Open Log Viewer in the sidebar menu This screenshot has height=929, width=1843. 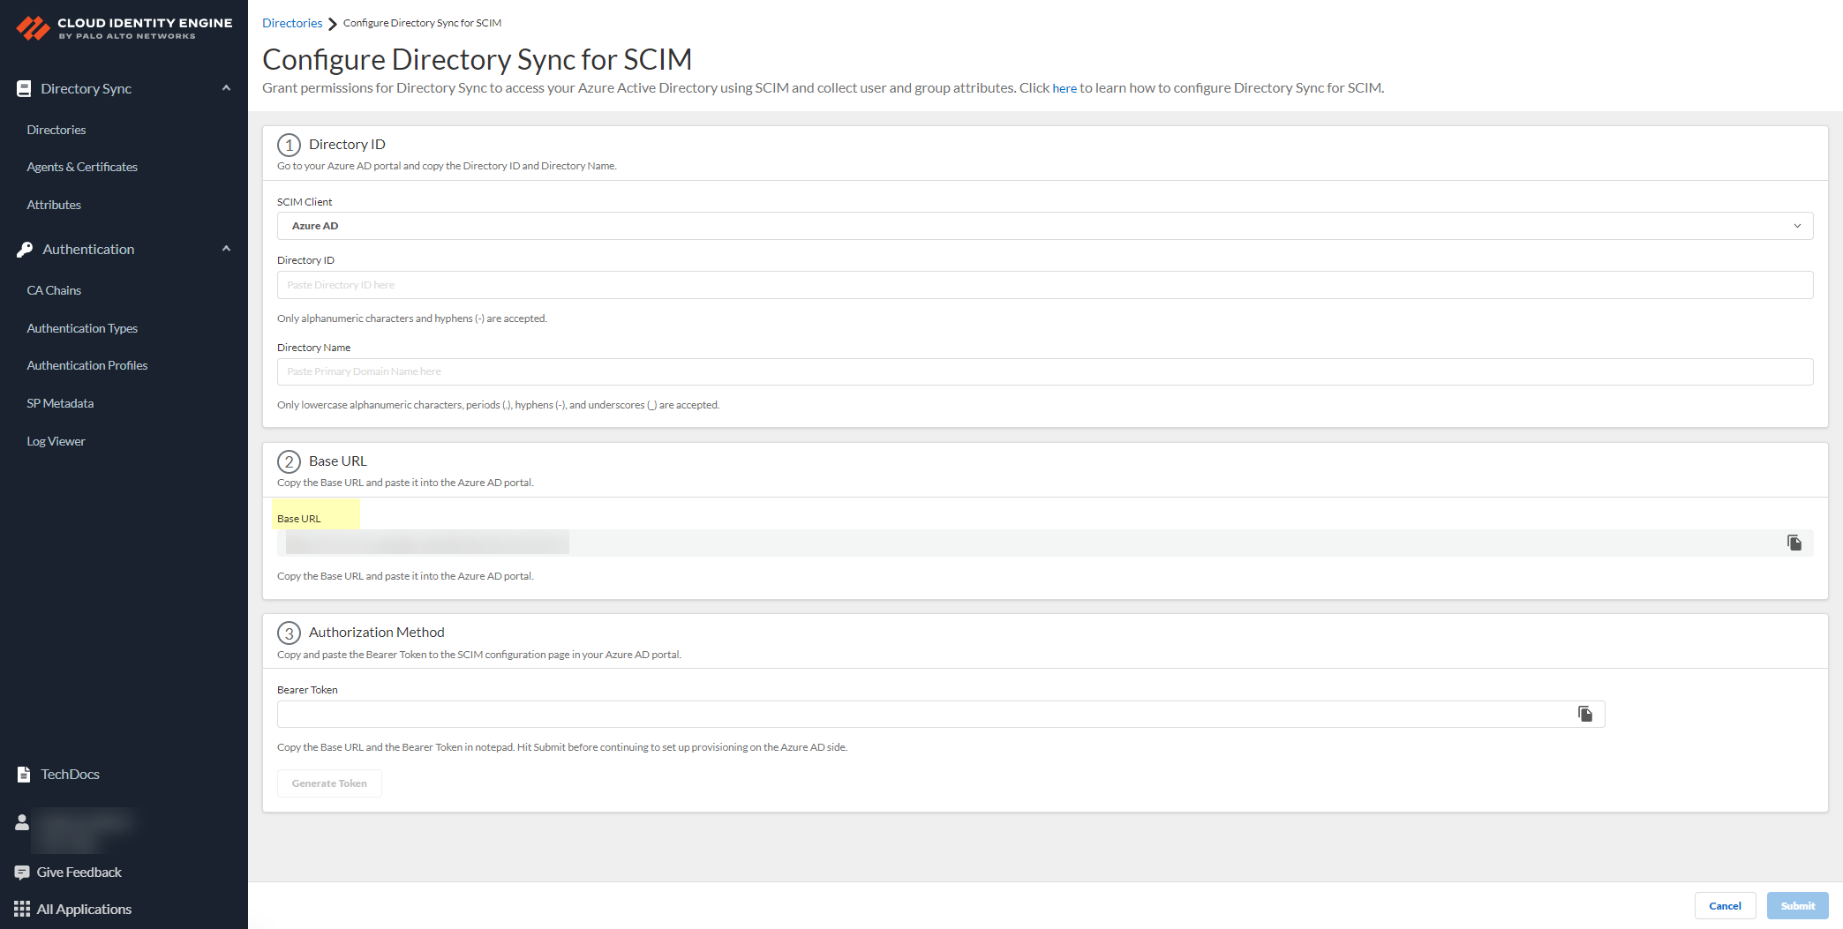tap(56, 440)
